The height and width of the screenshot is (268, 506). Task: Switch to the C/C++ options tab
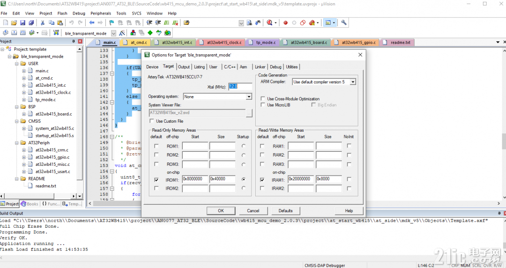pos(230,67)
